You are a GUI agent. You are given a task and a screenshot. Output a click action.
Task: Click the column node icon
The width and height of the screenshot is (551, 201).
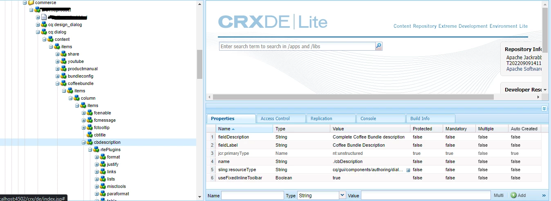[77, 98]
